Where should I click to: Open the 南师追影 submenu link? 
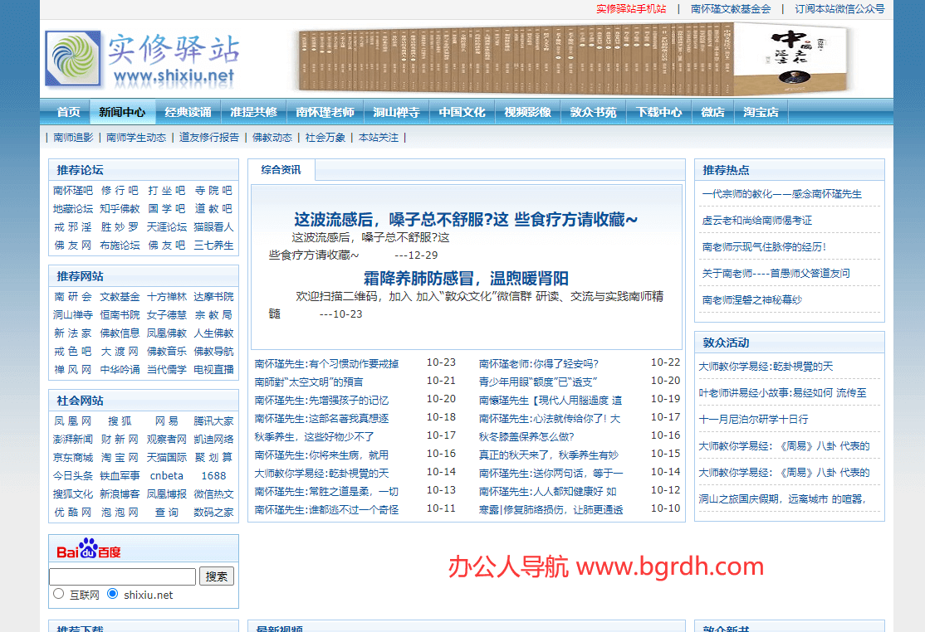(x=73, y=138)
